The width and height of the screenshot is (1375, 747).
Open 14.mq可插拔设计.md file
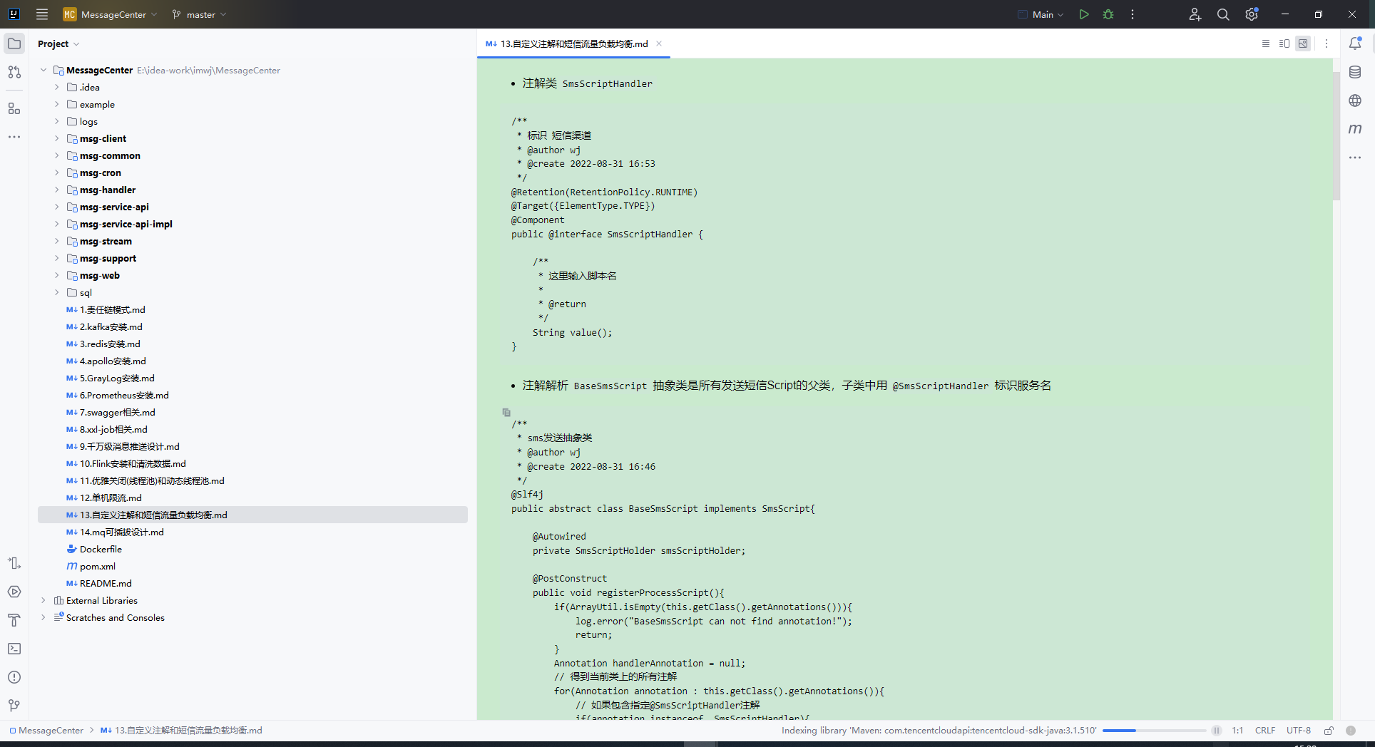(121, 532)
